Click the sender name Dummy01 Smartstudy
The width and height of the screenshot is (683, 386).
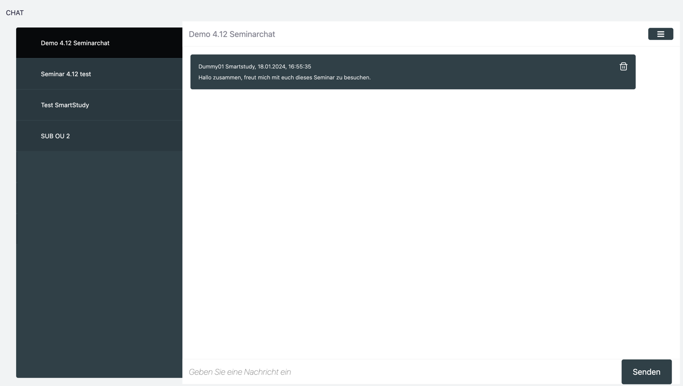(x=226, y=66)
